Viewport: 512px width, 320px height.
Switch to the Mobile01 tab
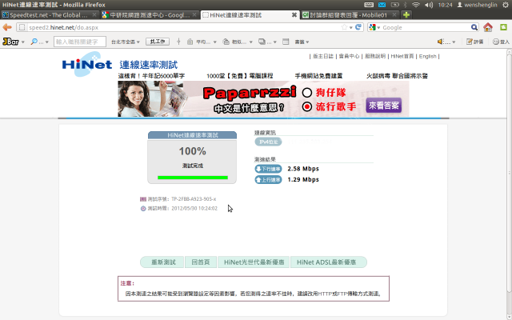pos(350,15)
